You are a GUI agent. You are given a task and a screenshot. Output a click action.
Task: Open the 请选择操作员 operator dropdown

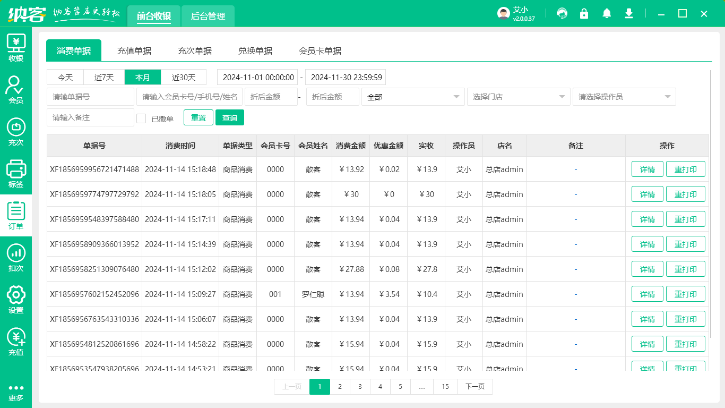point(624,97)
